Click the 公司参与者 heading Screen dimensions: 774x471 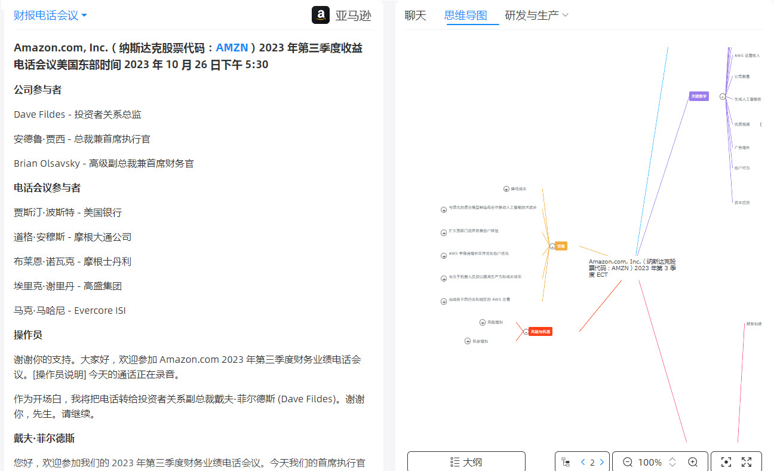pyautogui.click(x=38, y=90)
